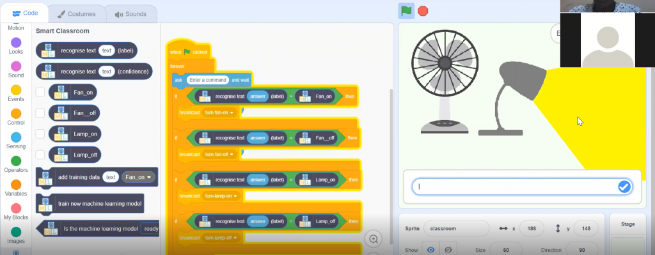The image size is (655, 255).
Task: Stop the project with red stop icon
Action: click(x=423, y=12)
